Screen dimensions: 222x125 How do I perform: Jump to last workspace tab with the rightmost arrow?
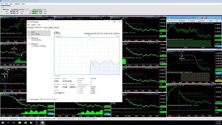point(7,119)
